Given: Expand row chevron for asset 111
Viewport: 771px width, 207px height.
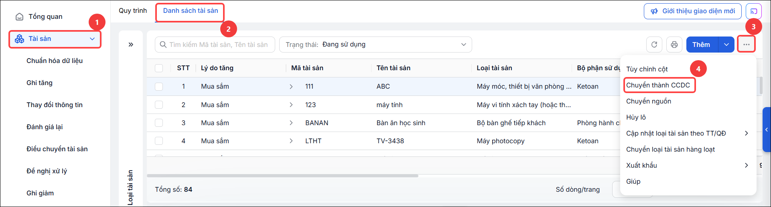Looking at the screenshot, I should click(291, 87).
